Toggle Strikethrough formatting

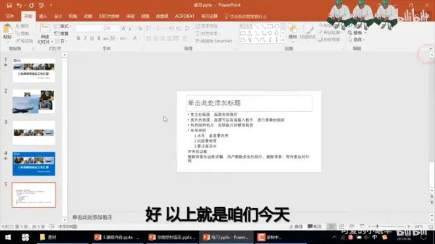click(x=105, y=39)
